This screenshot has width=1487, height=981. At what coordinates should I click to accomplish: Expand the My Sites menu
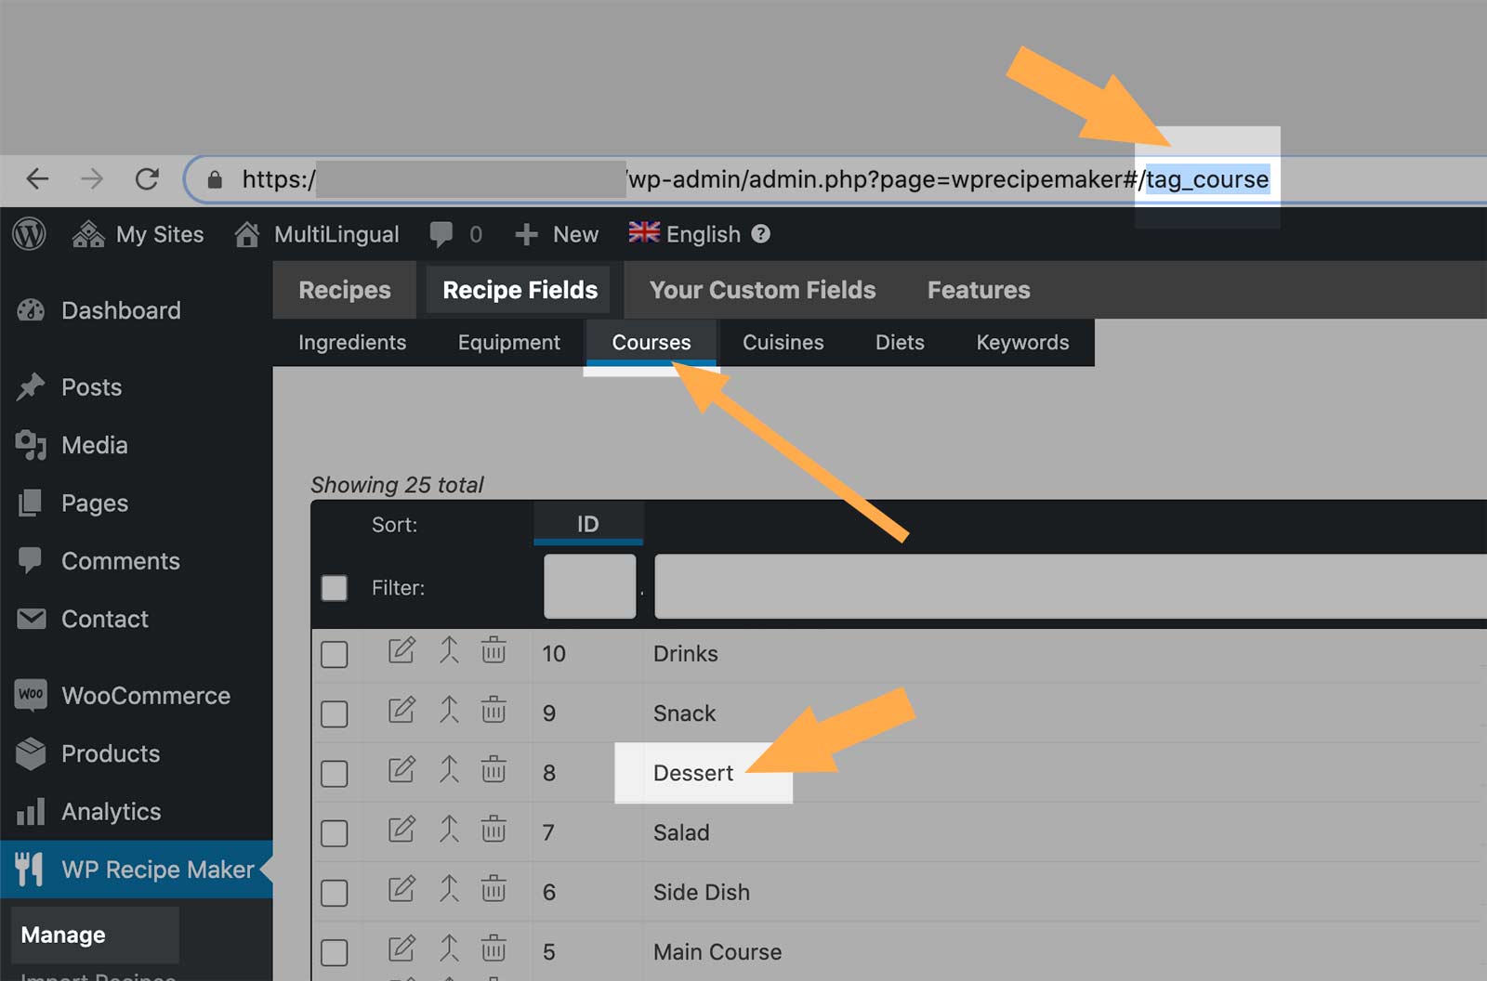tap(137, 234)
